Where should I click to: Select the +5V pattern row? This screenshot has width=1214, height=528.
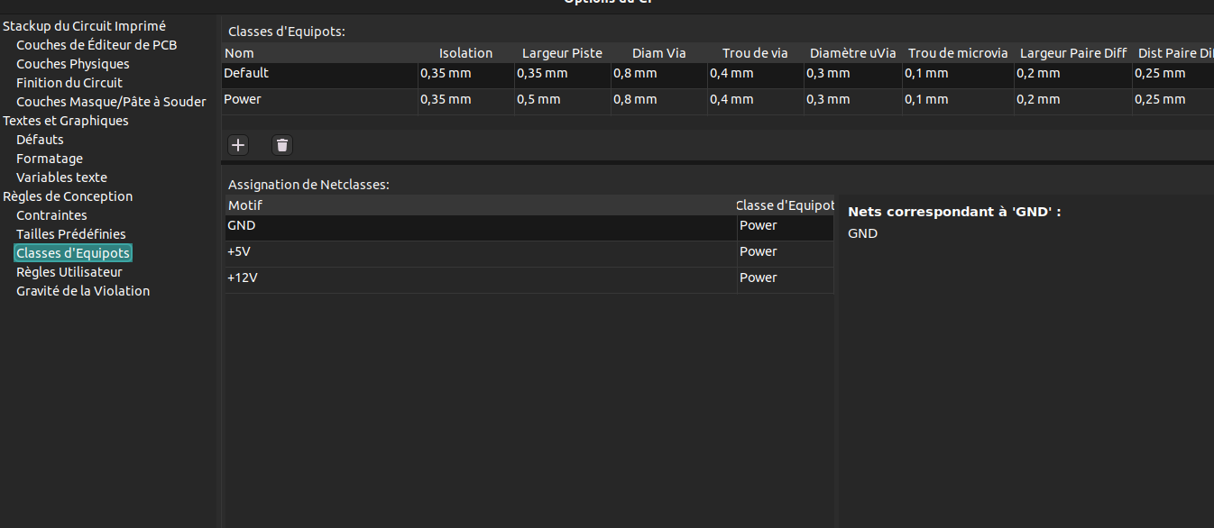coord(481,253)
